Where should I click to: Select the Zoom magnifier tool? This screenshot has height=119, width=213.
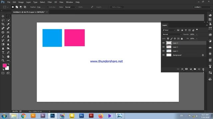pyautogui.click(x=3, y=60)
